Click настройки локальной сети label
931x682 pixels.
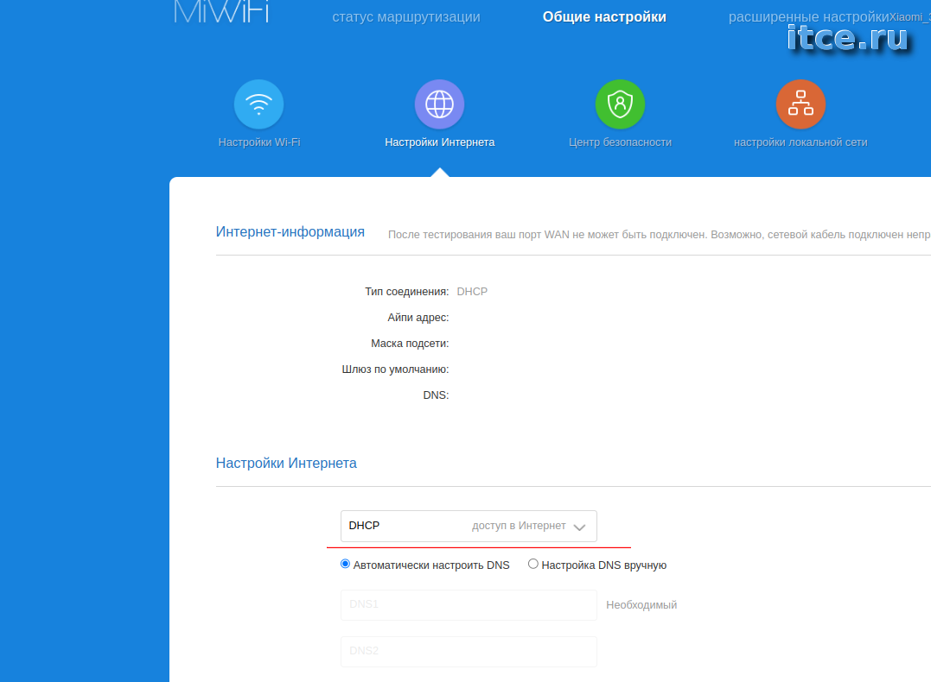[x=800, y=142]
